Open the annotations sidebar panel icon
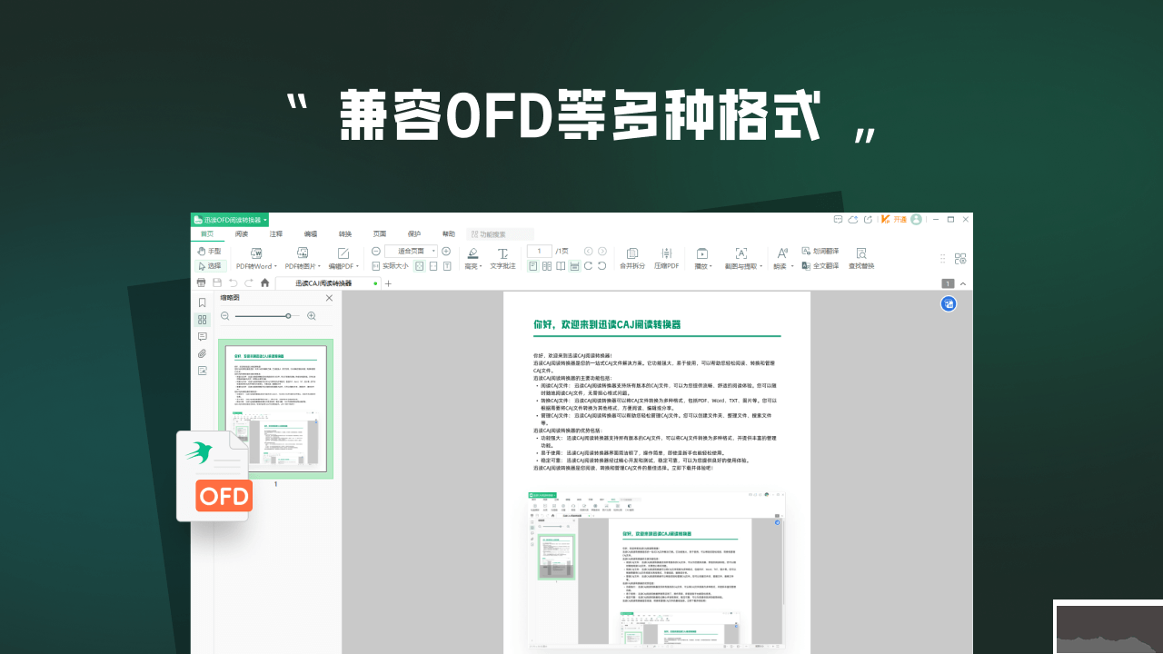1163x654 pixels. coord(203,337)
